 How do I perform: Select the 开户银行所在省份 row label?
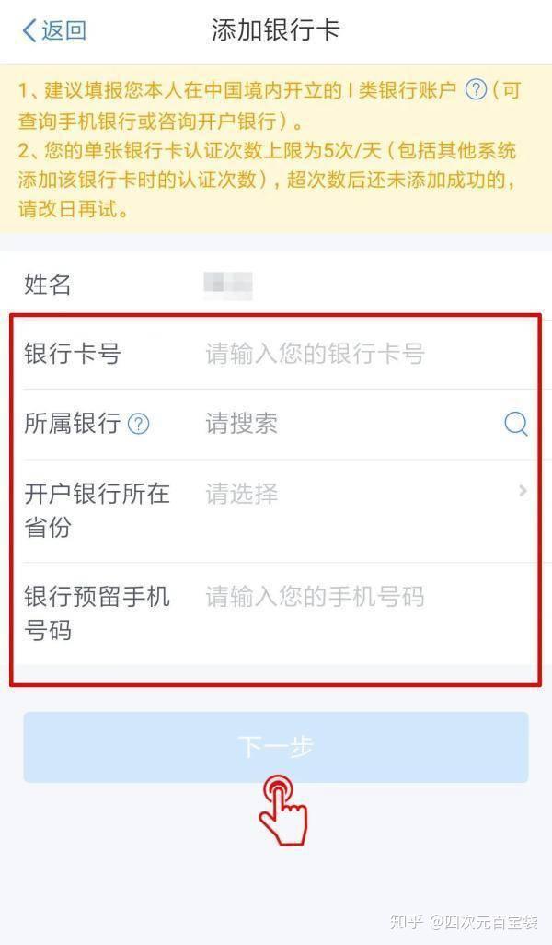tap(97, 510)
